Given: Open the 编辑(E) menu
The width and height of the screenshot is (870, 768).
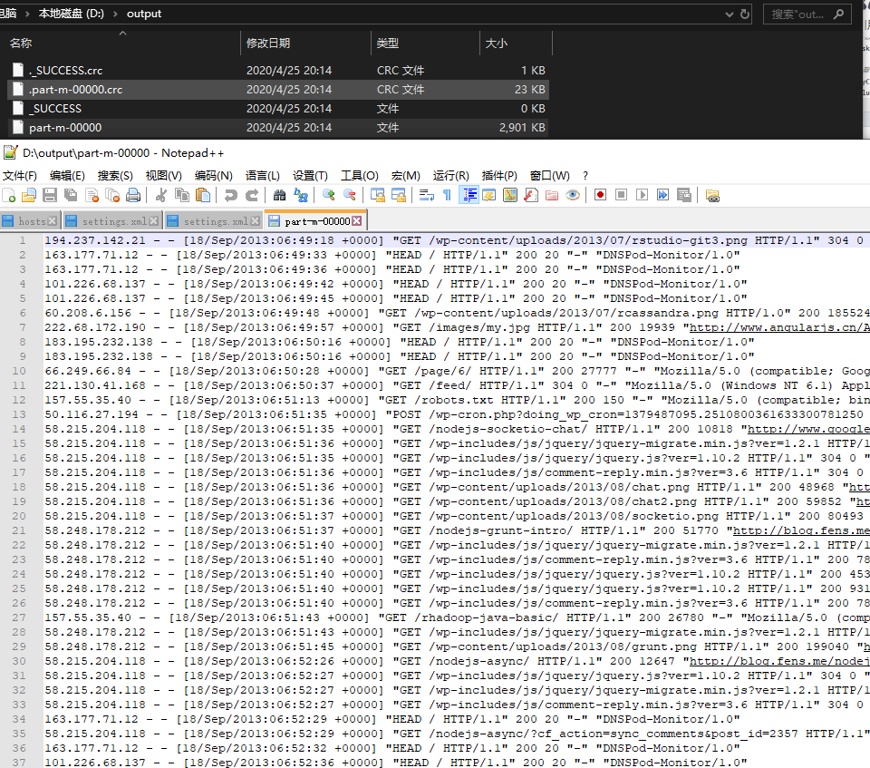Looking at the screenshot, I should 67,176.
